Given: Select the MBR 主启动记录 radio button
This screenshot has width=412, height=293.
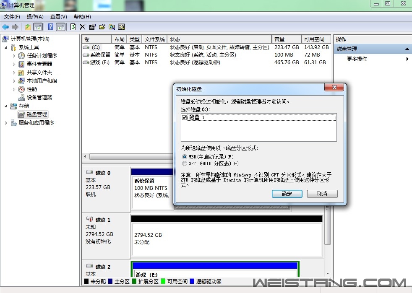Looking at the screenshot, I should click(184, 157).
